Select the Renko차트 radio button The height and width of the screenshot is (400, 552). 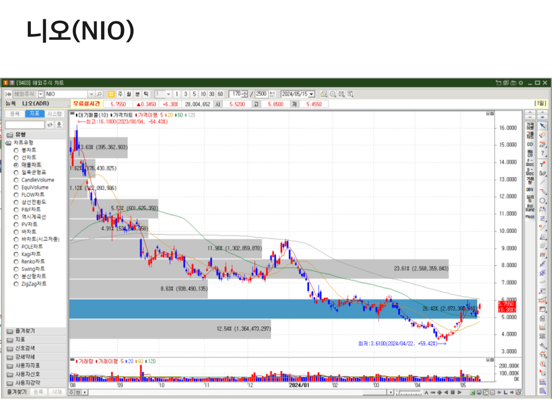(16, 262)
